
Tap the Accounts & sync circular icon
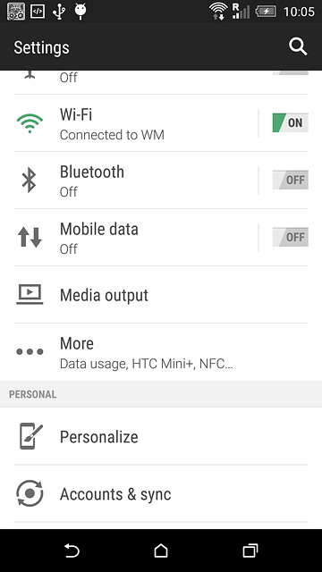click(x=30, y=493)
